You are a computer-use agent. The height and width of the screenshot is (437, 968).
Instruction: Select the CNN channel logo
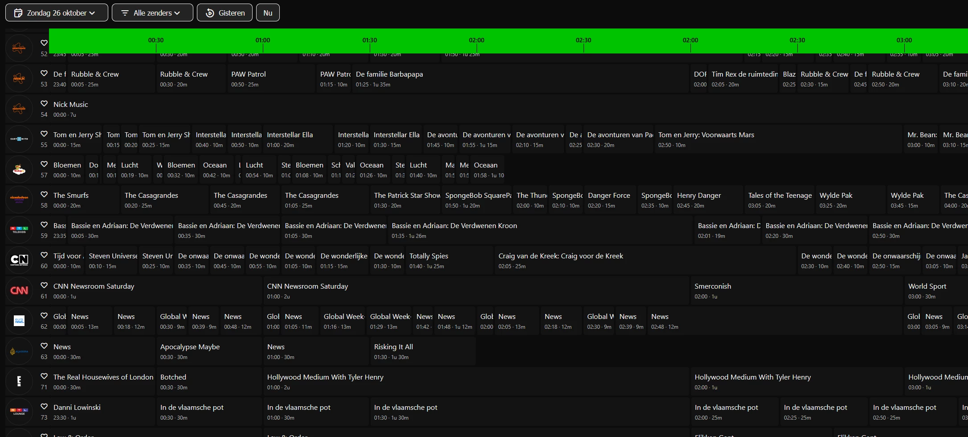coord(19,290)
